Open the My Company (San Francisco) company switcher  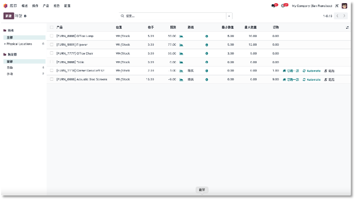312,6
